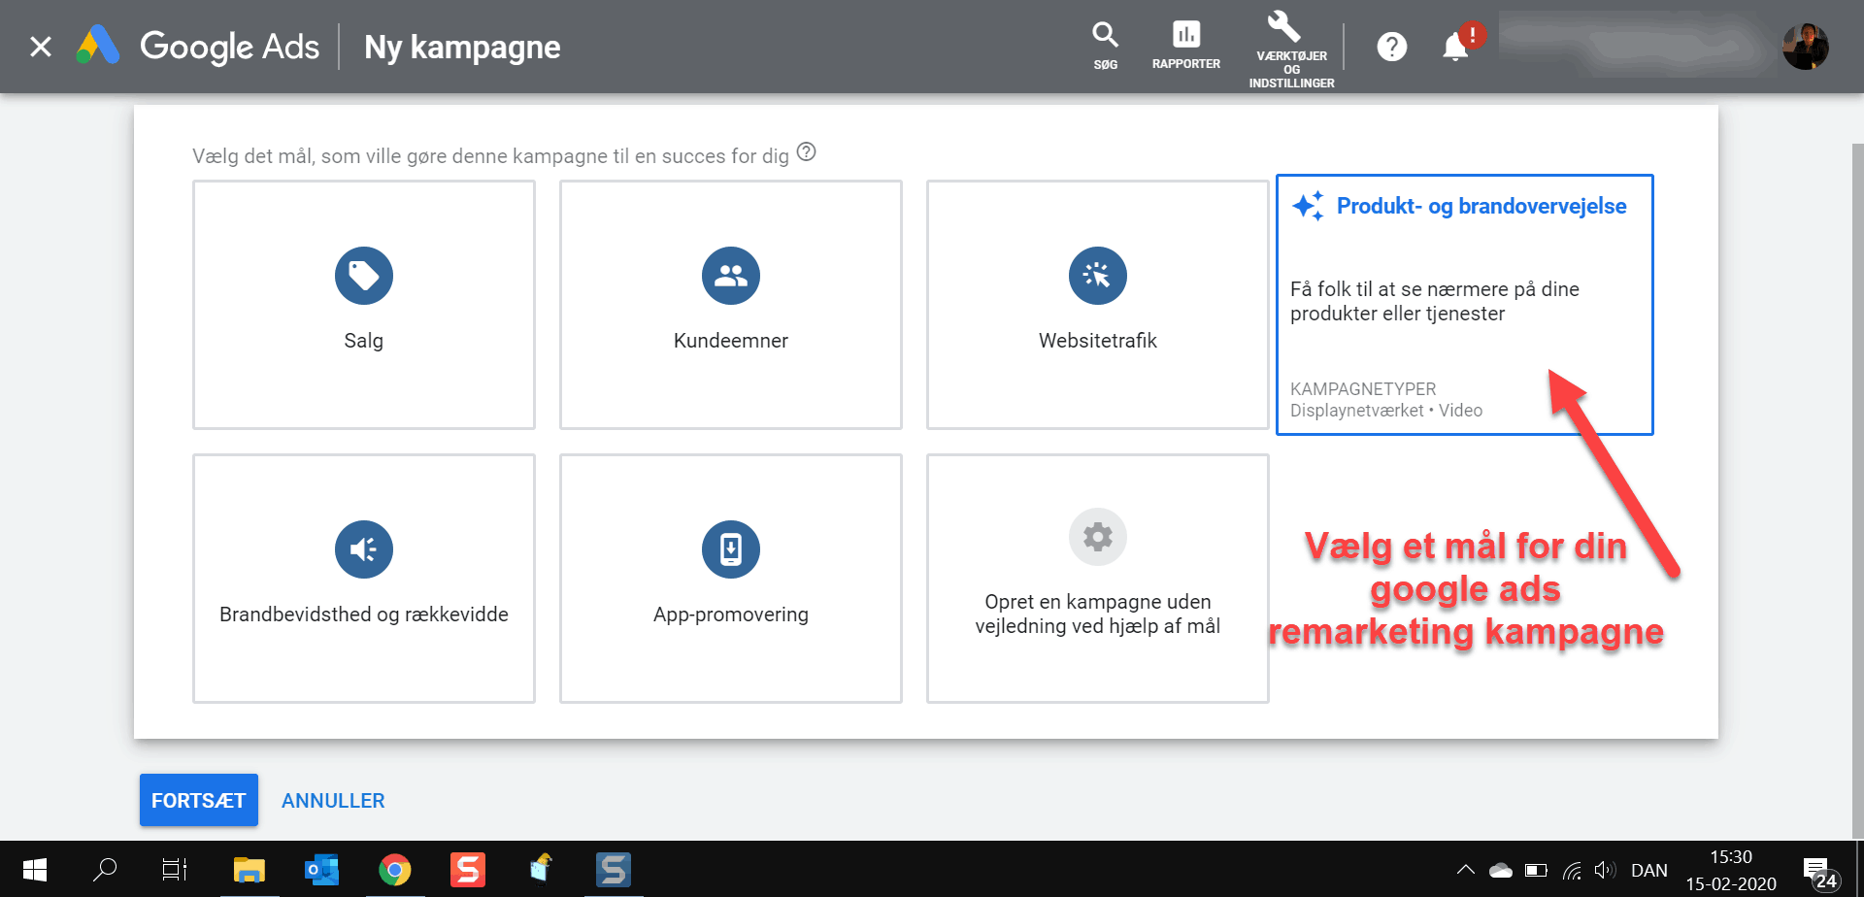Show help tooltip next to goal prompt
This screenshot has width=1864, height=897.
807,152
